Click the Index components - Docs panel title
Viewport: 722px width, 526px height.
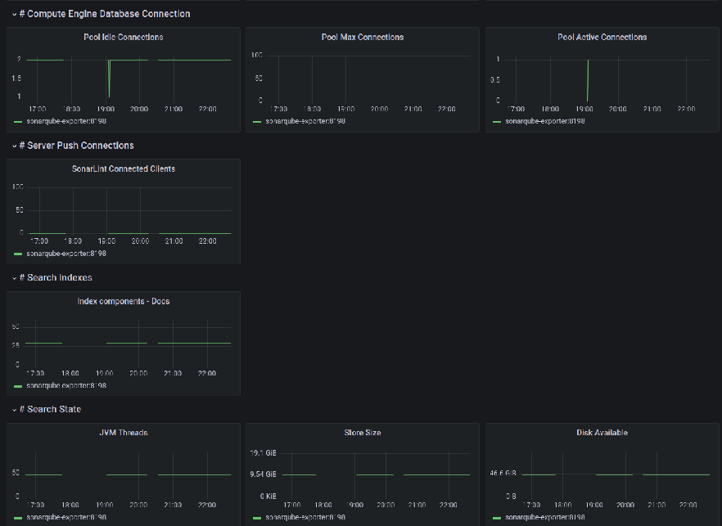tap(123, 301)
